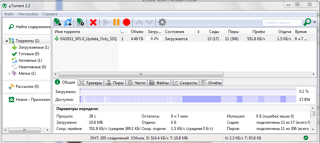
Task: Click the green arrow Загружаемые icon
Action: [14, 47]
